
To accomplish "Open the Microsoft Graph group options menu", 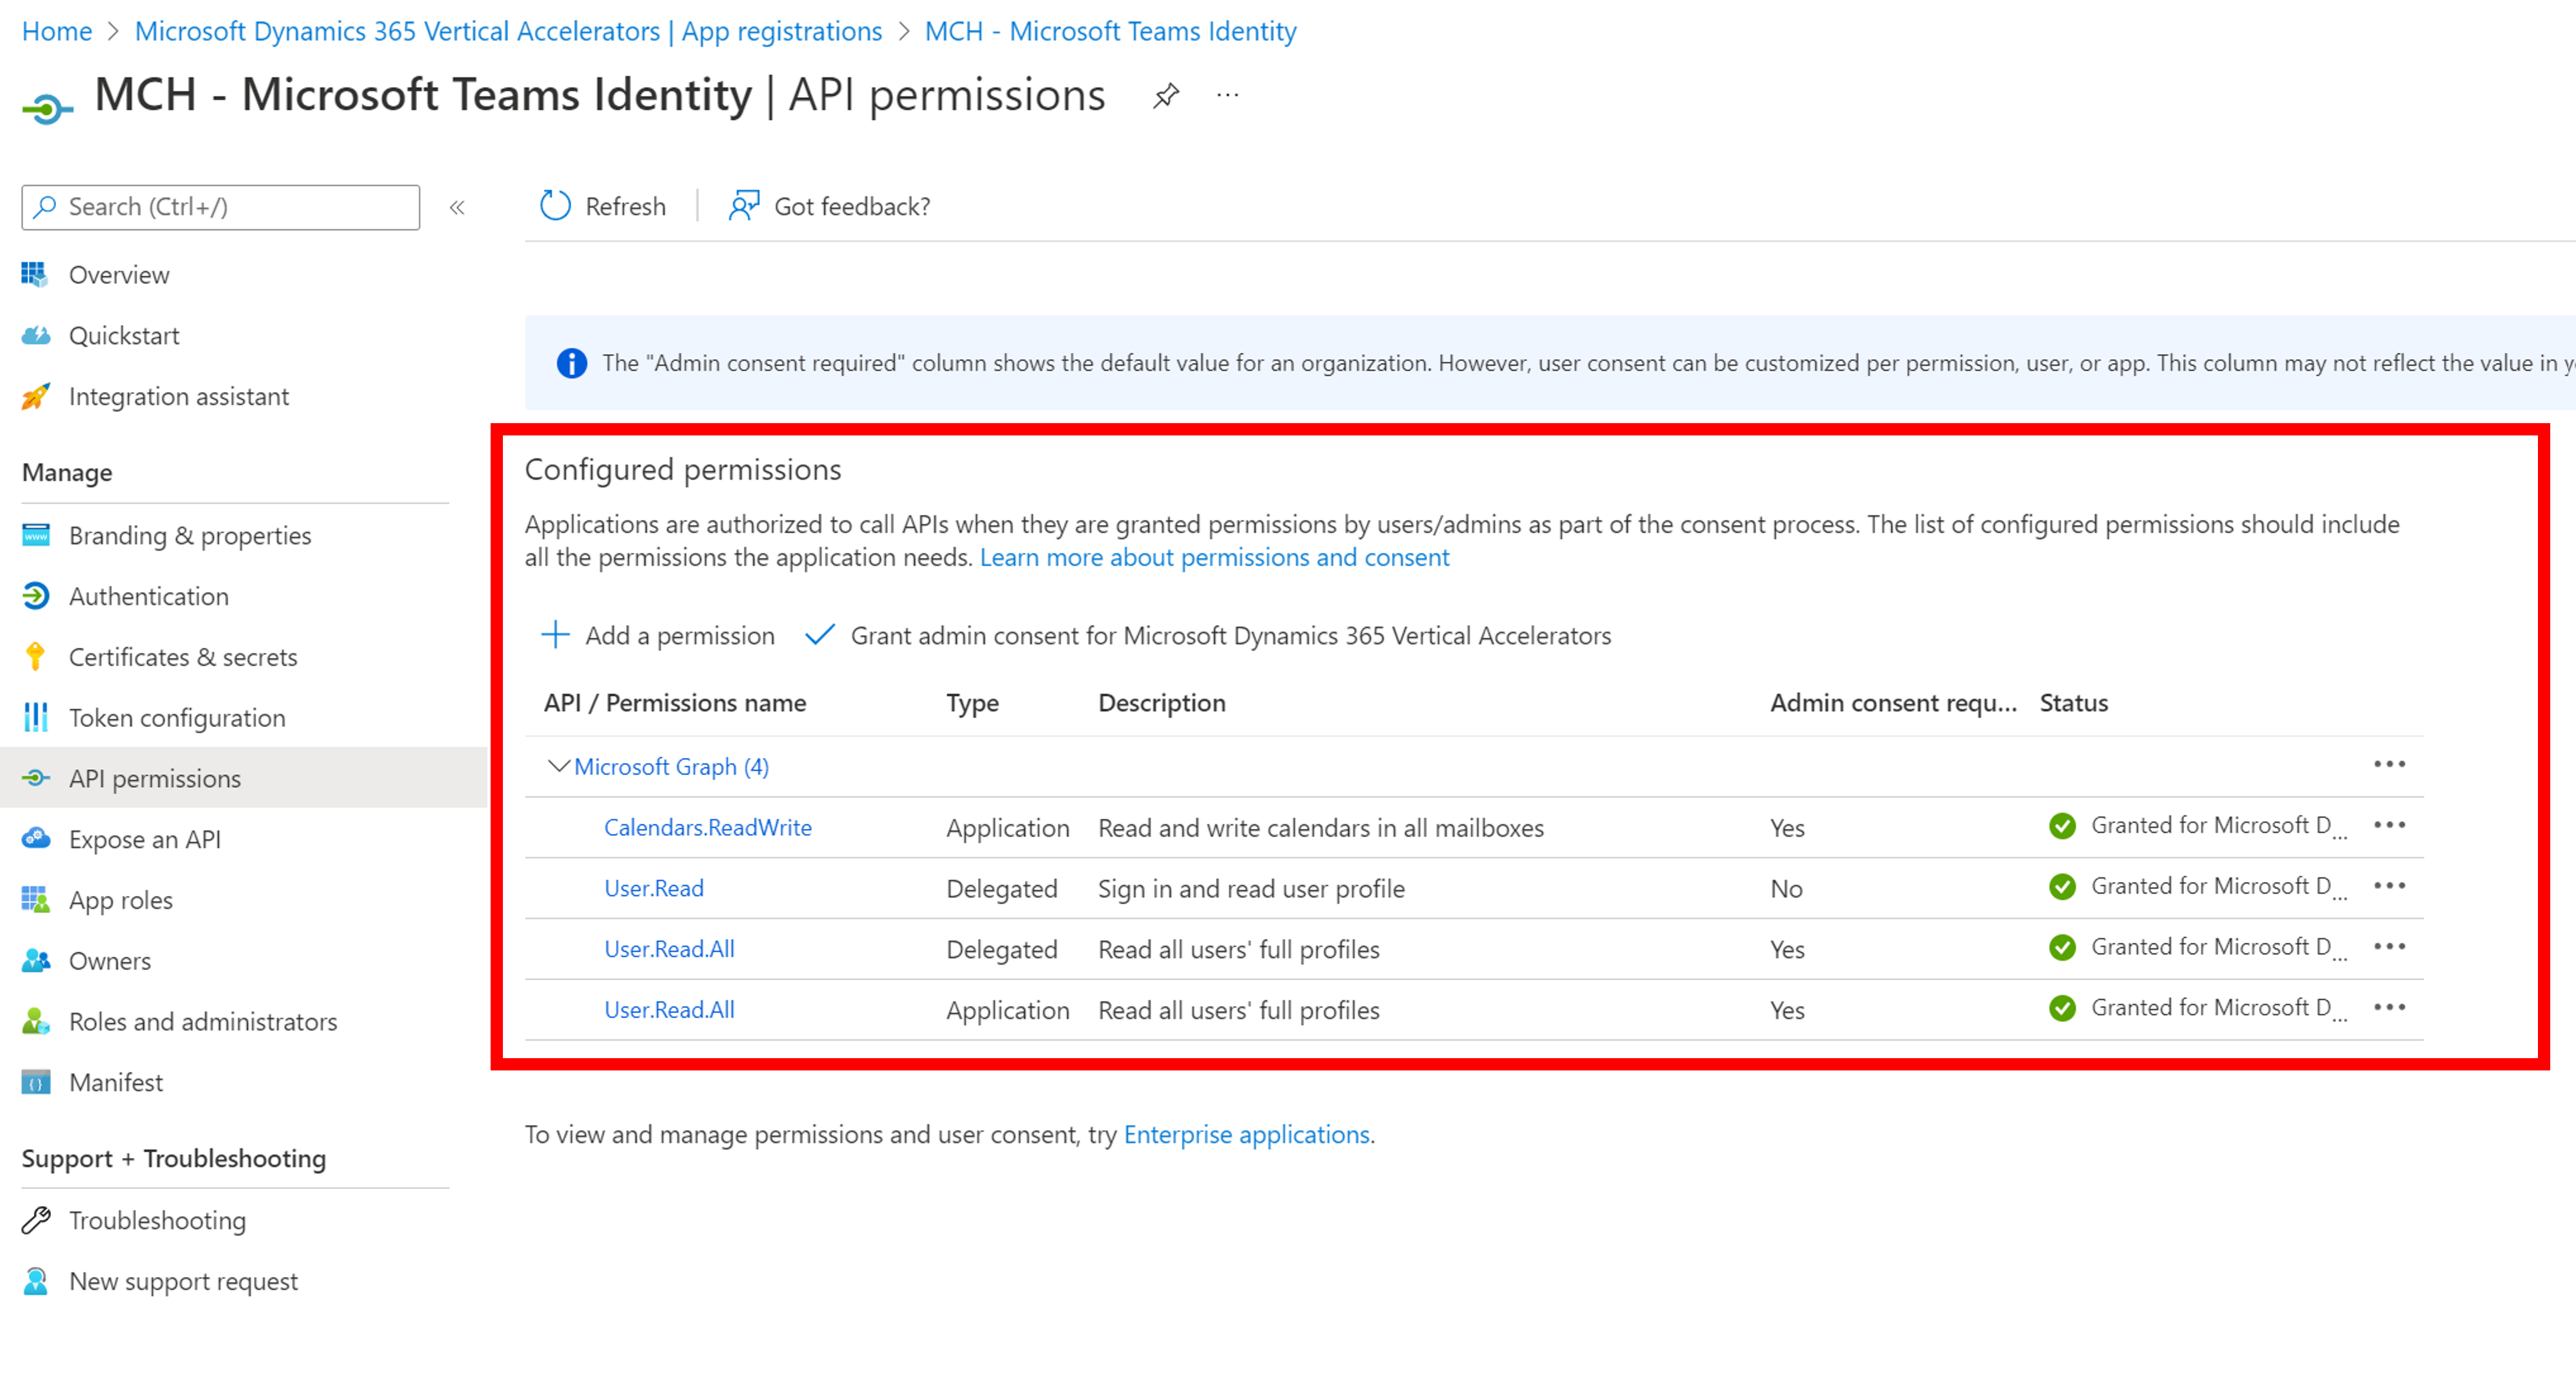I will (2389, 764).
